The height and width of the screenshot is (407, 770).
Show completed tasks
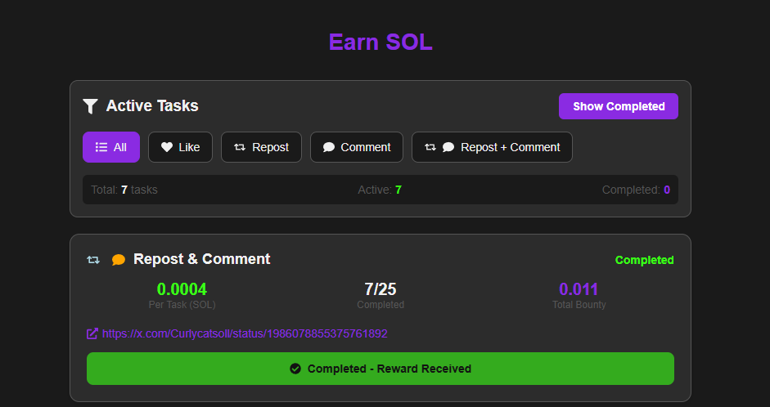click(619, 106)
